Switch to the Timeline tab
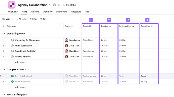This screenshot has width=174, height=97. (35, 12)
